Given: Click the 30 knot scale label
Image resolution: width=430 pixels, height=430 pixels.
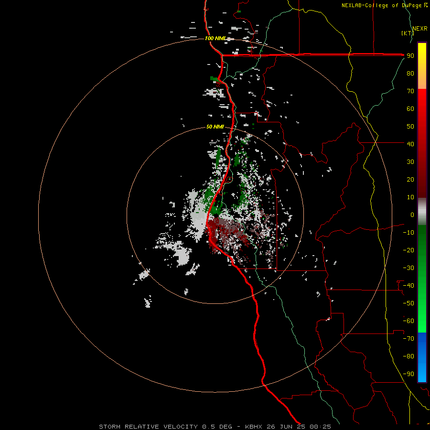Looking at the screenshot, I should click(410, 162).
